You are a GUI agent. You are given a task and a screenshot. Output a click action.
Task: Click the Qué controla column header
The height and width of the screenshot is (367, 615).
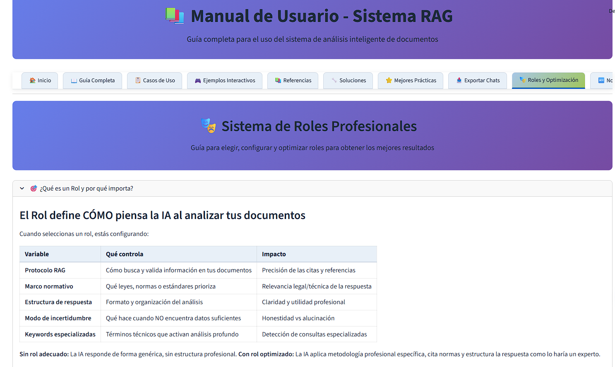point(125,254)
